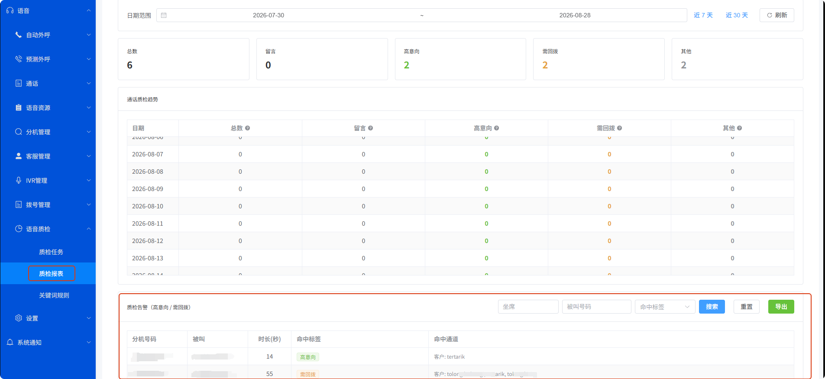Collapse the 语音 menu using its chevron
825x379 pixels.
point(89,10)
